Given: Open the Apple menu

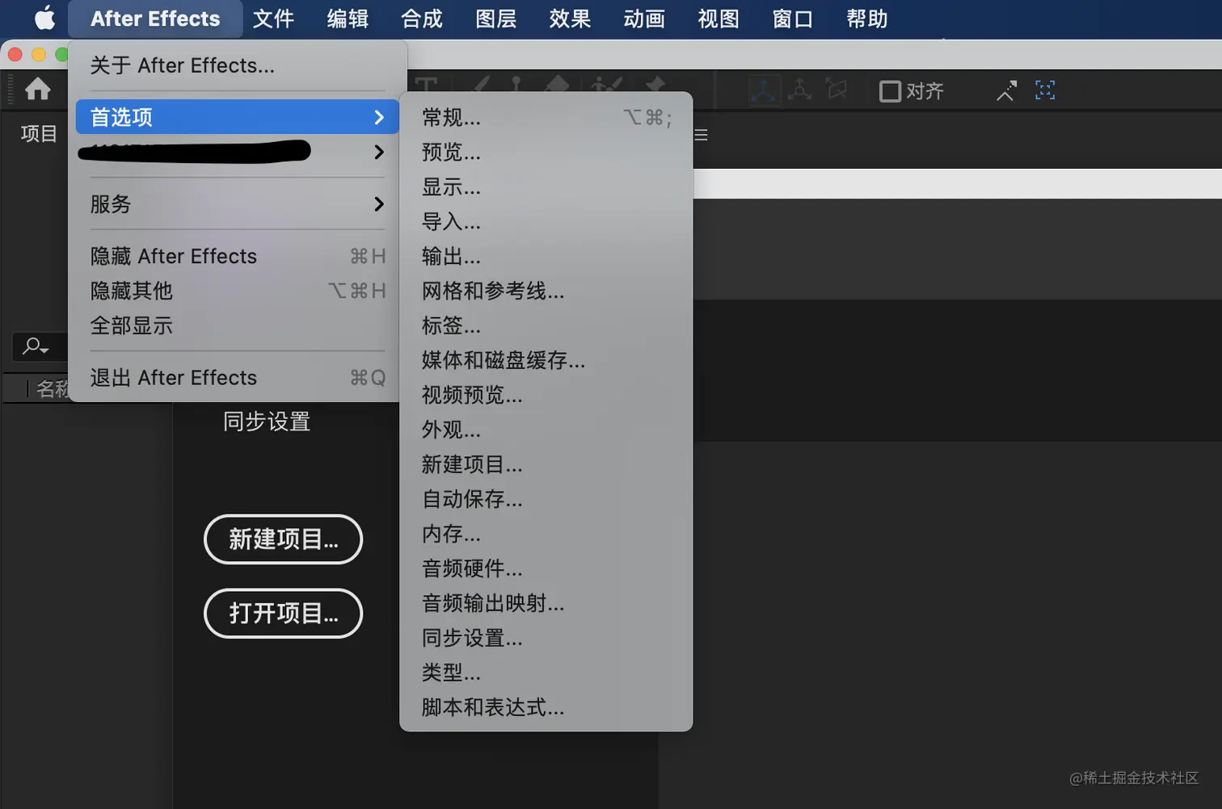Looking at the screenshot, I should 45,18.
